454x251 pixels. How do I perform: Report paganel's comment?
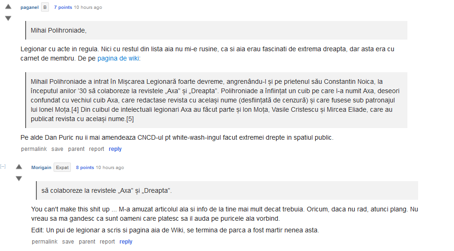[x=96, y=149]
